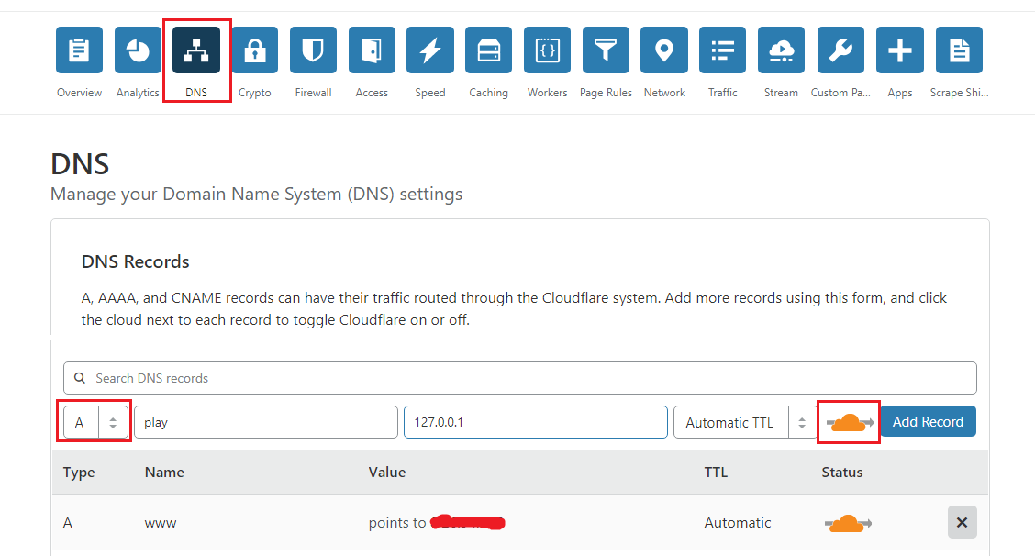Expand the record type dropdown showing A
Image resolution: width=1035 pixels, height=556 pixels.
click(x=96, y=422)
